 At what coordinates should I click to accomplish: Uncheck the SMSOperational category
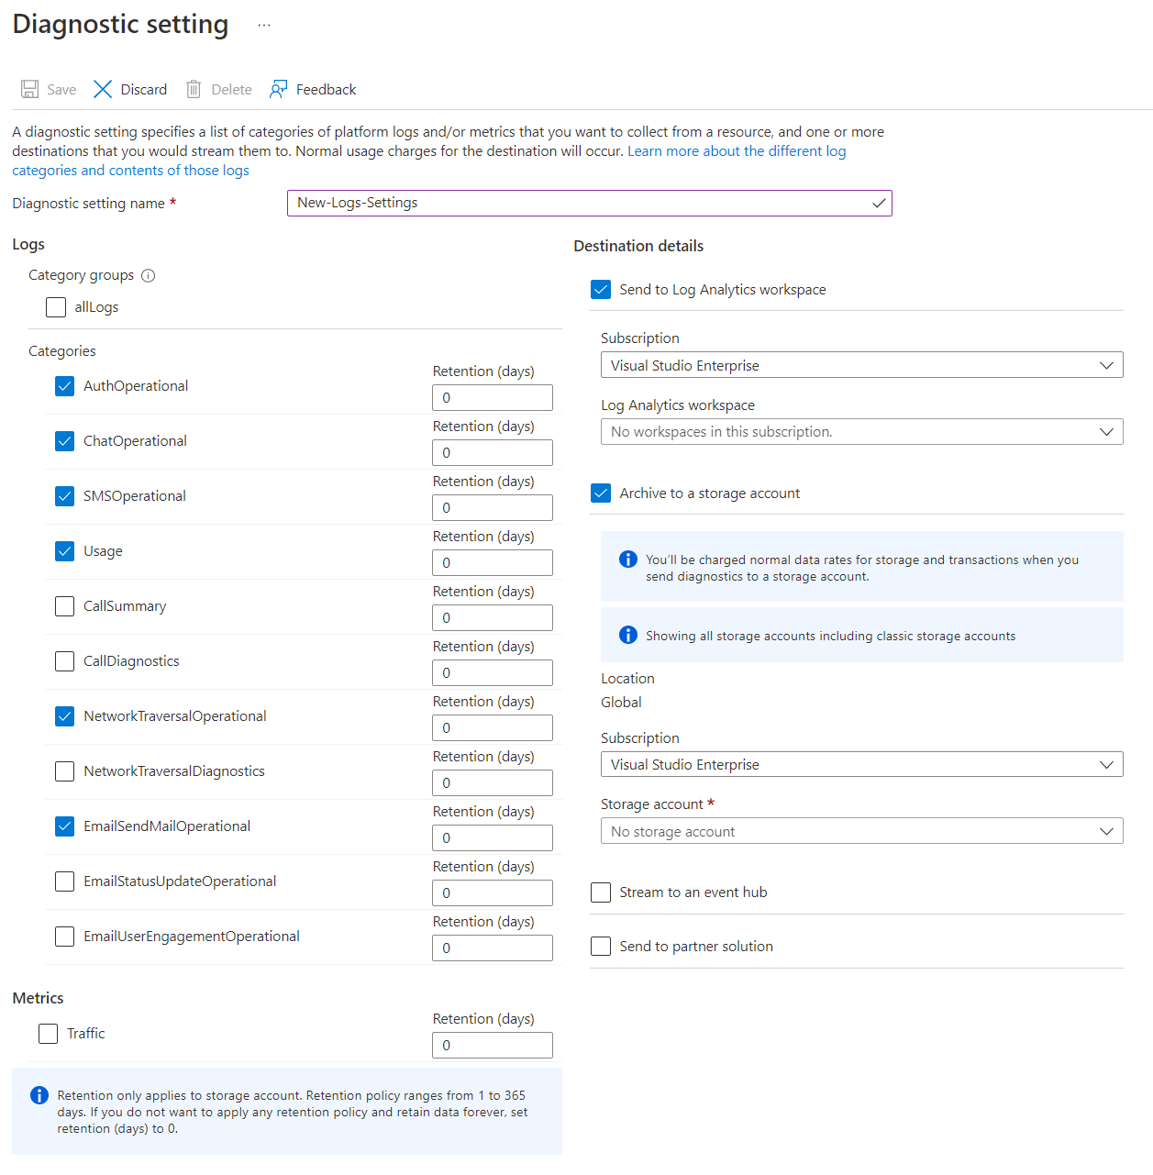click(64, 496)
